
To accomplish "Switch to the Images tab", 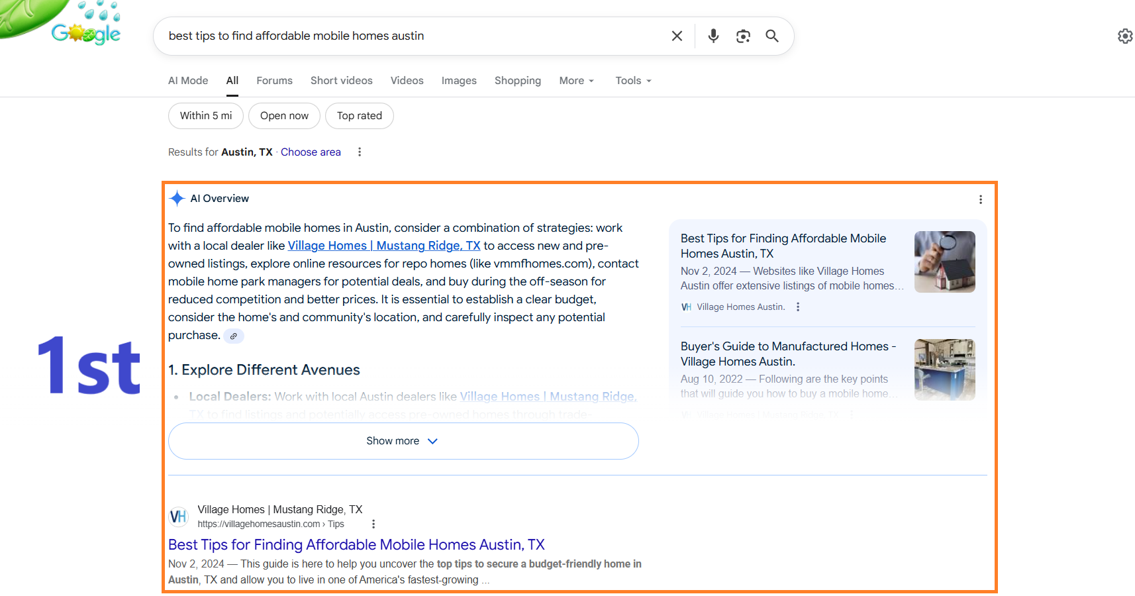I will click(x=459, y=81).
